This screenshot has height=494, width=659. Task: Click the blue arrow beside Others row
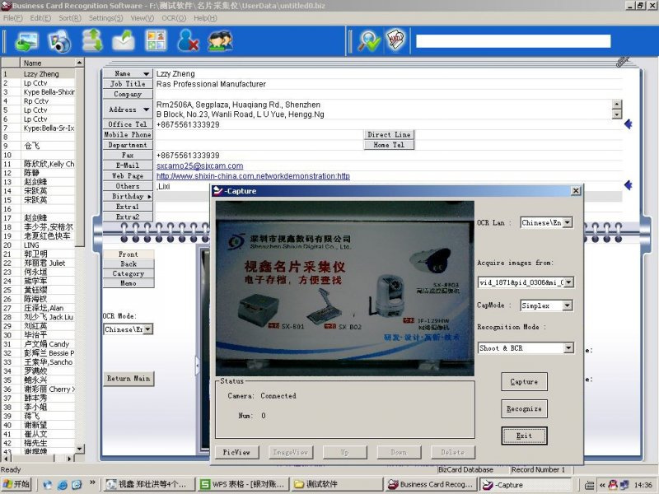coord(629,184)
